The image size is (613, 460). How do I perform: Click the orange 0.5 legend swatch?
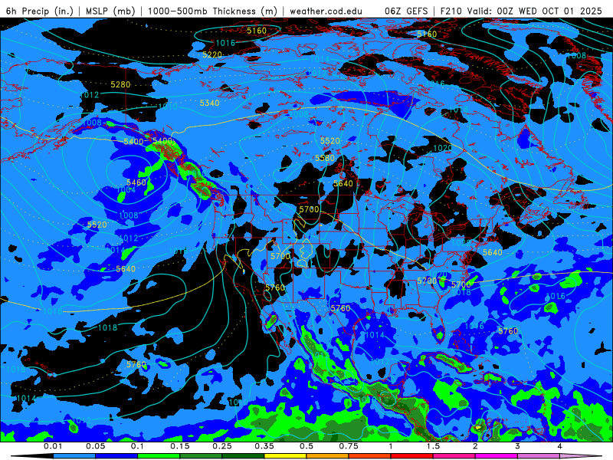tap(328, 456)
